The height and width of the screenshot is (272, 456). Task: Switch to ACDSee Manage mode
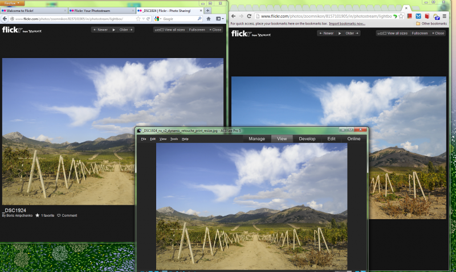coord(256,139)
